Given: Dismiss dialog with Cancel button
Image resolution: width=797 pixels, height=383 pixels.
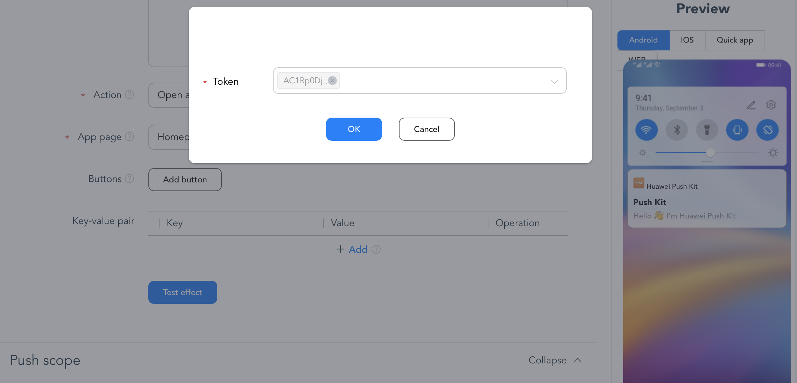Looking at the screenshot, I should (426, 129).
